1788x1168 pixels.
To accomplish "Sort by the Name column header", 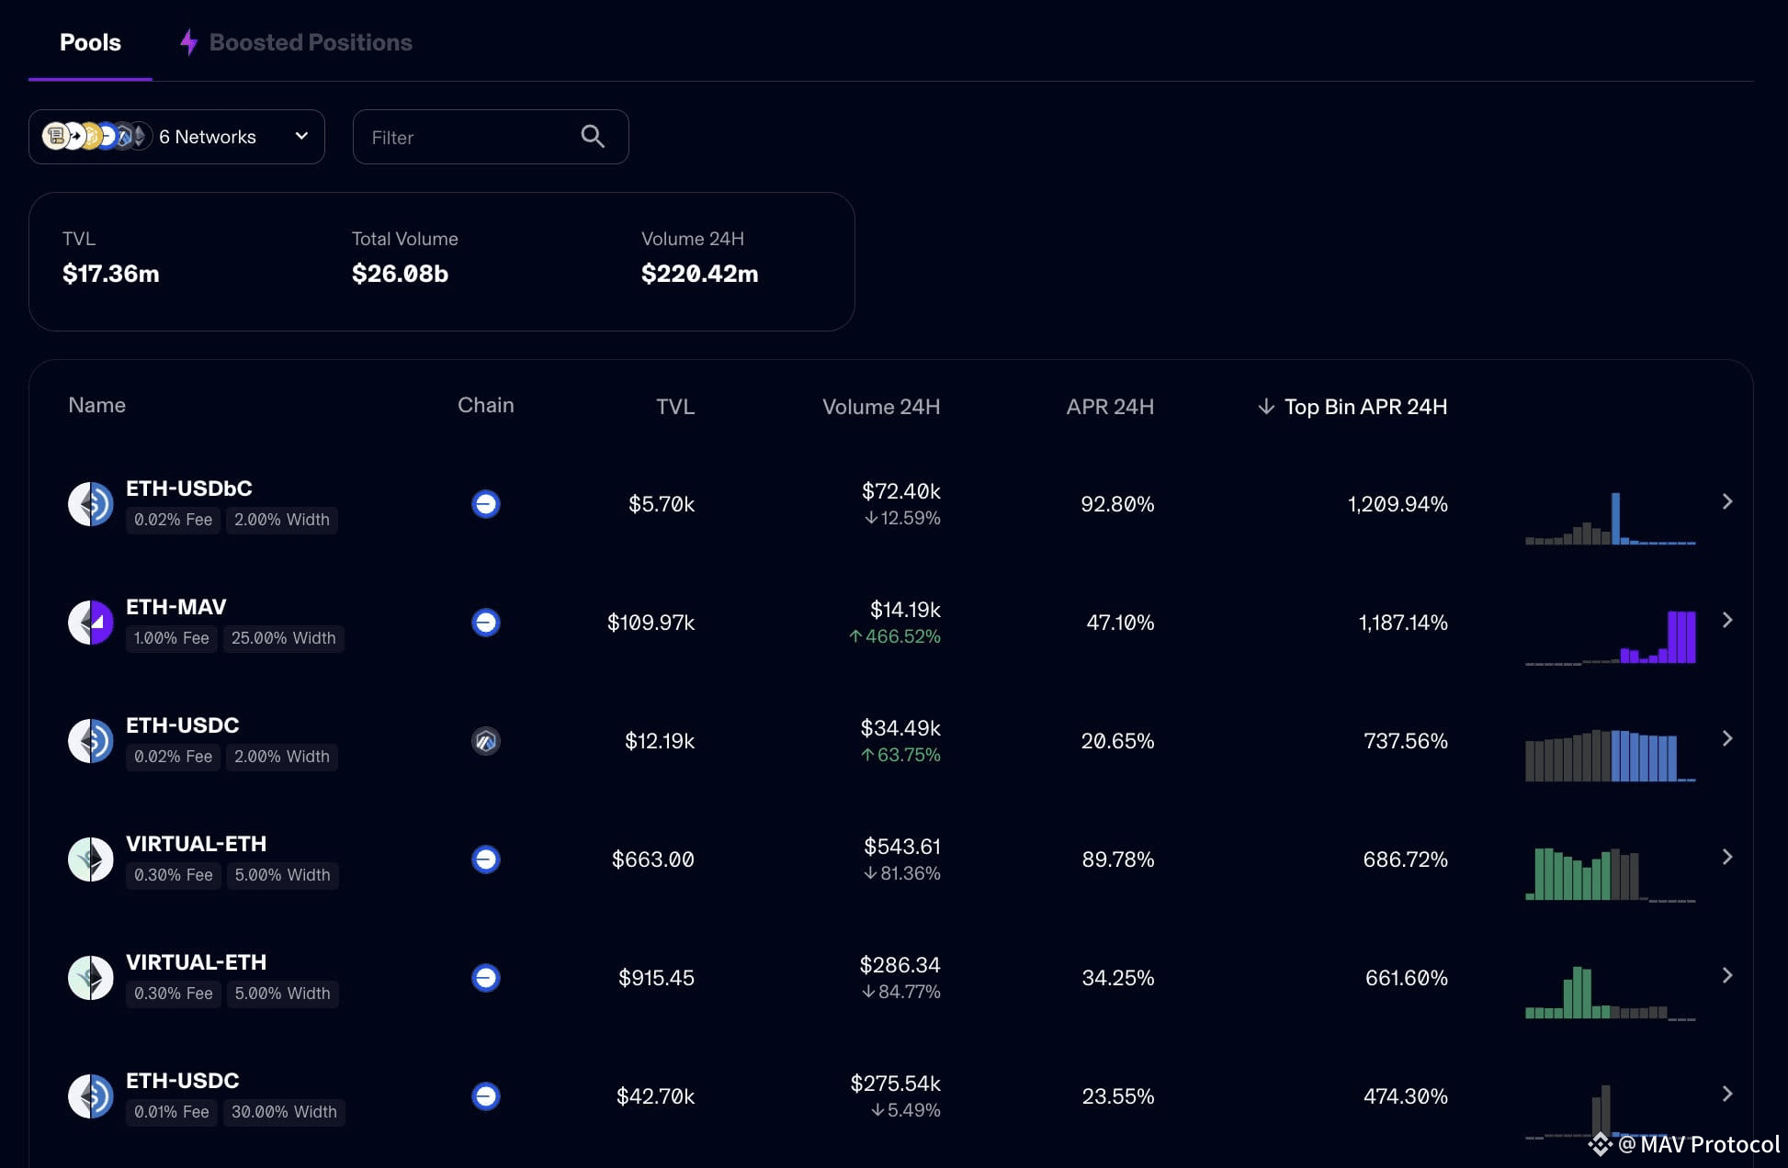I will 97,405.
